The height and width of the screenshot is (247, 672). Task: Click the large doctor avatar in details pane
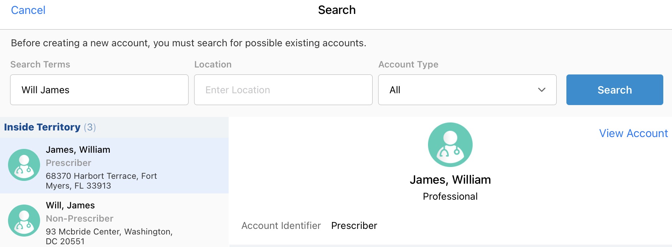click(450, 145)
